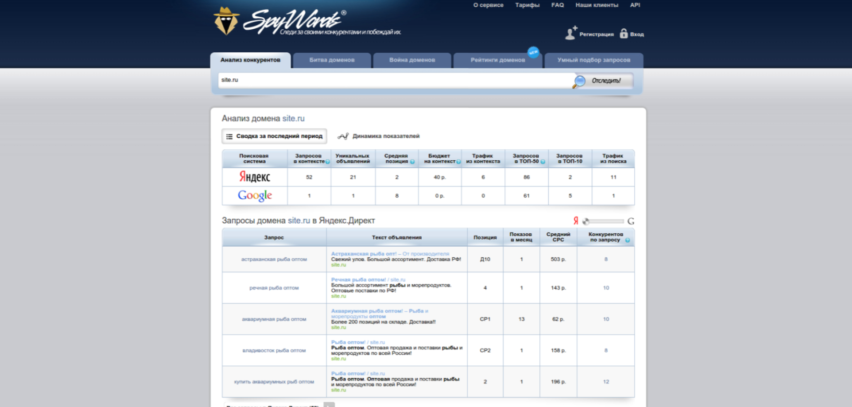Screen dimensions: 852x407
Task: Open Тарифы in the top menu
Action: pos(527,5)
